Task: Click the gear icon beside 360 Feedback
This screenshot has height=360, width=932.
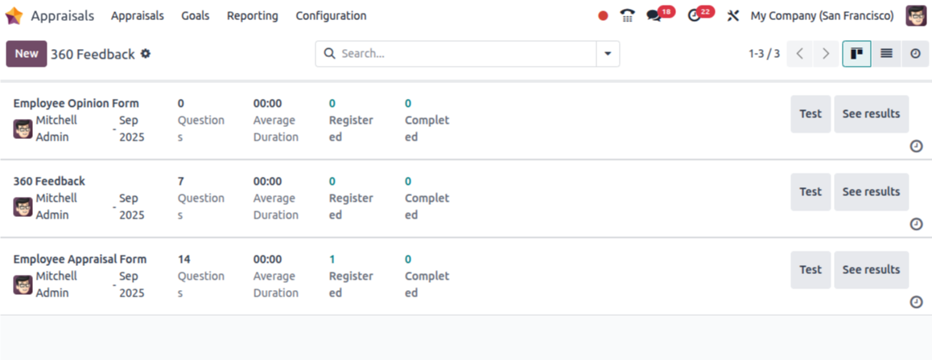Action: click(146, 54)
